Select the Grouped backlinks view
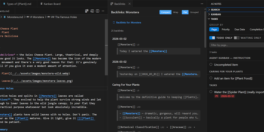The width and height of the screenshot is (264, 132). [194, 12]
